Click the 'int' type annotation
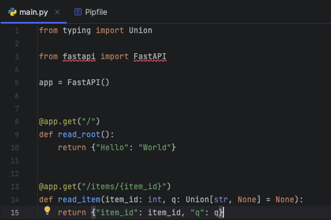The image size is (331, 220). click(155, 199)
